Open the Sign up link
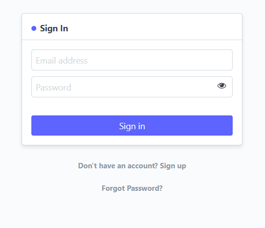Screen dimensions: 265x228 (x=173, y=166)
